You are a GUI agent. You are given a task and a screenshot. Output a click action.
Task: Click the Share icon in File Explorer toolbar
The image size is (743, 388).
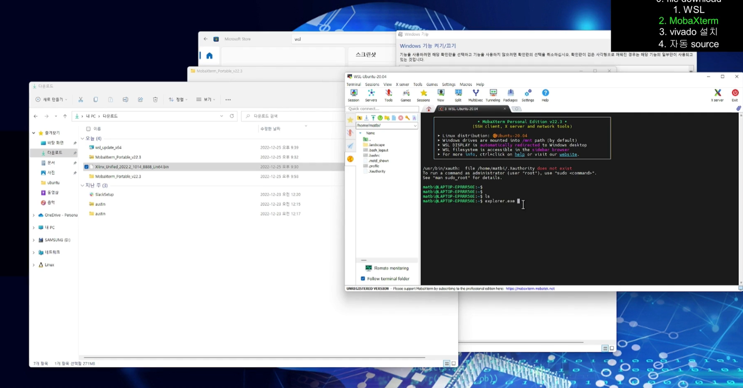(x=140, y=99)
